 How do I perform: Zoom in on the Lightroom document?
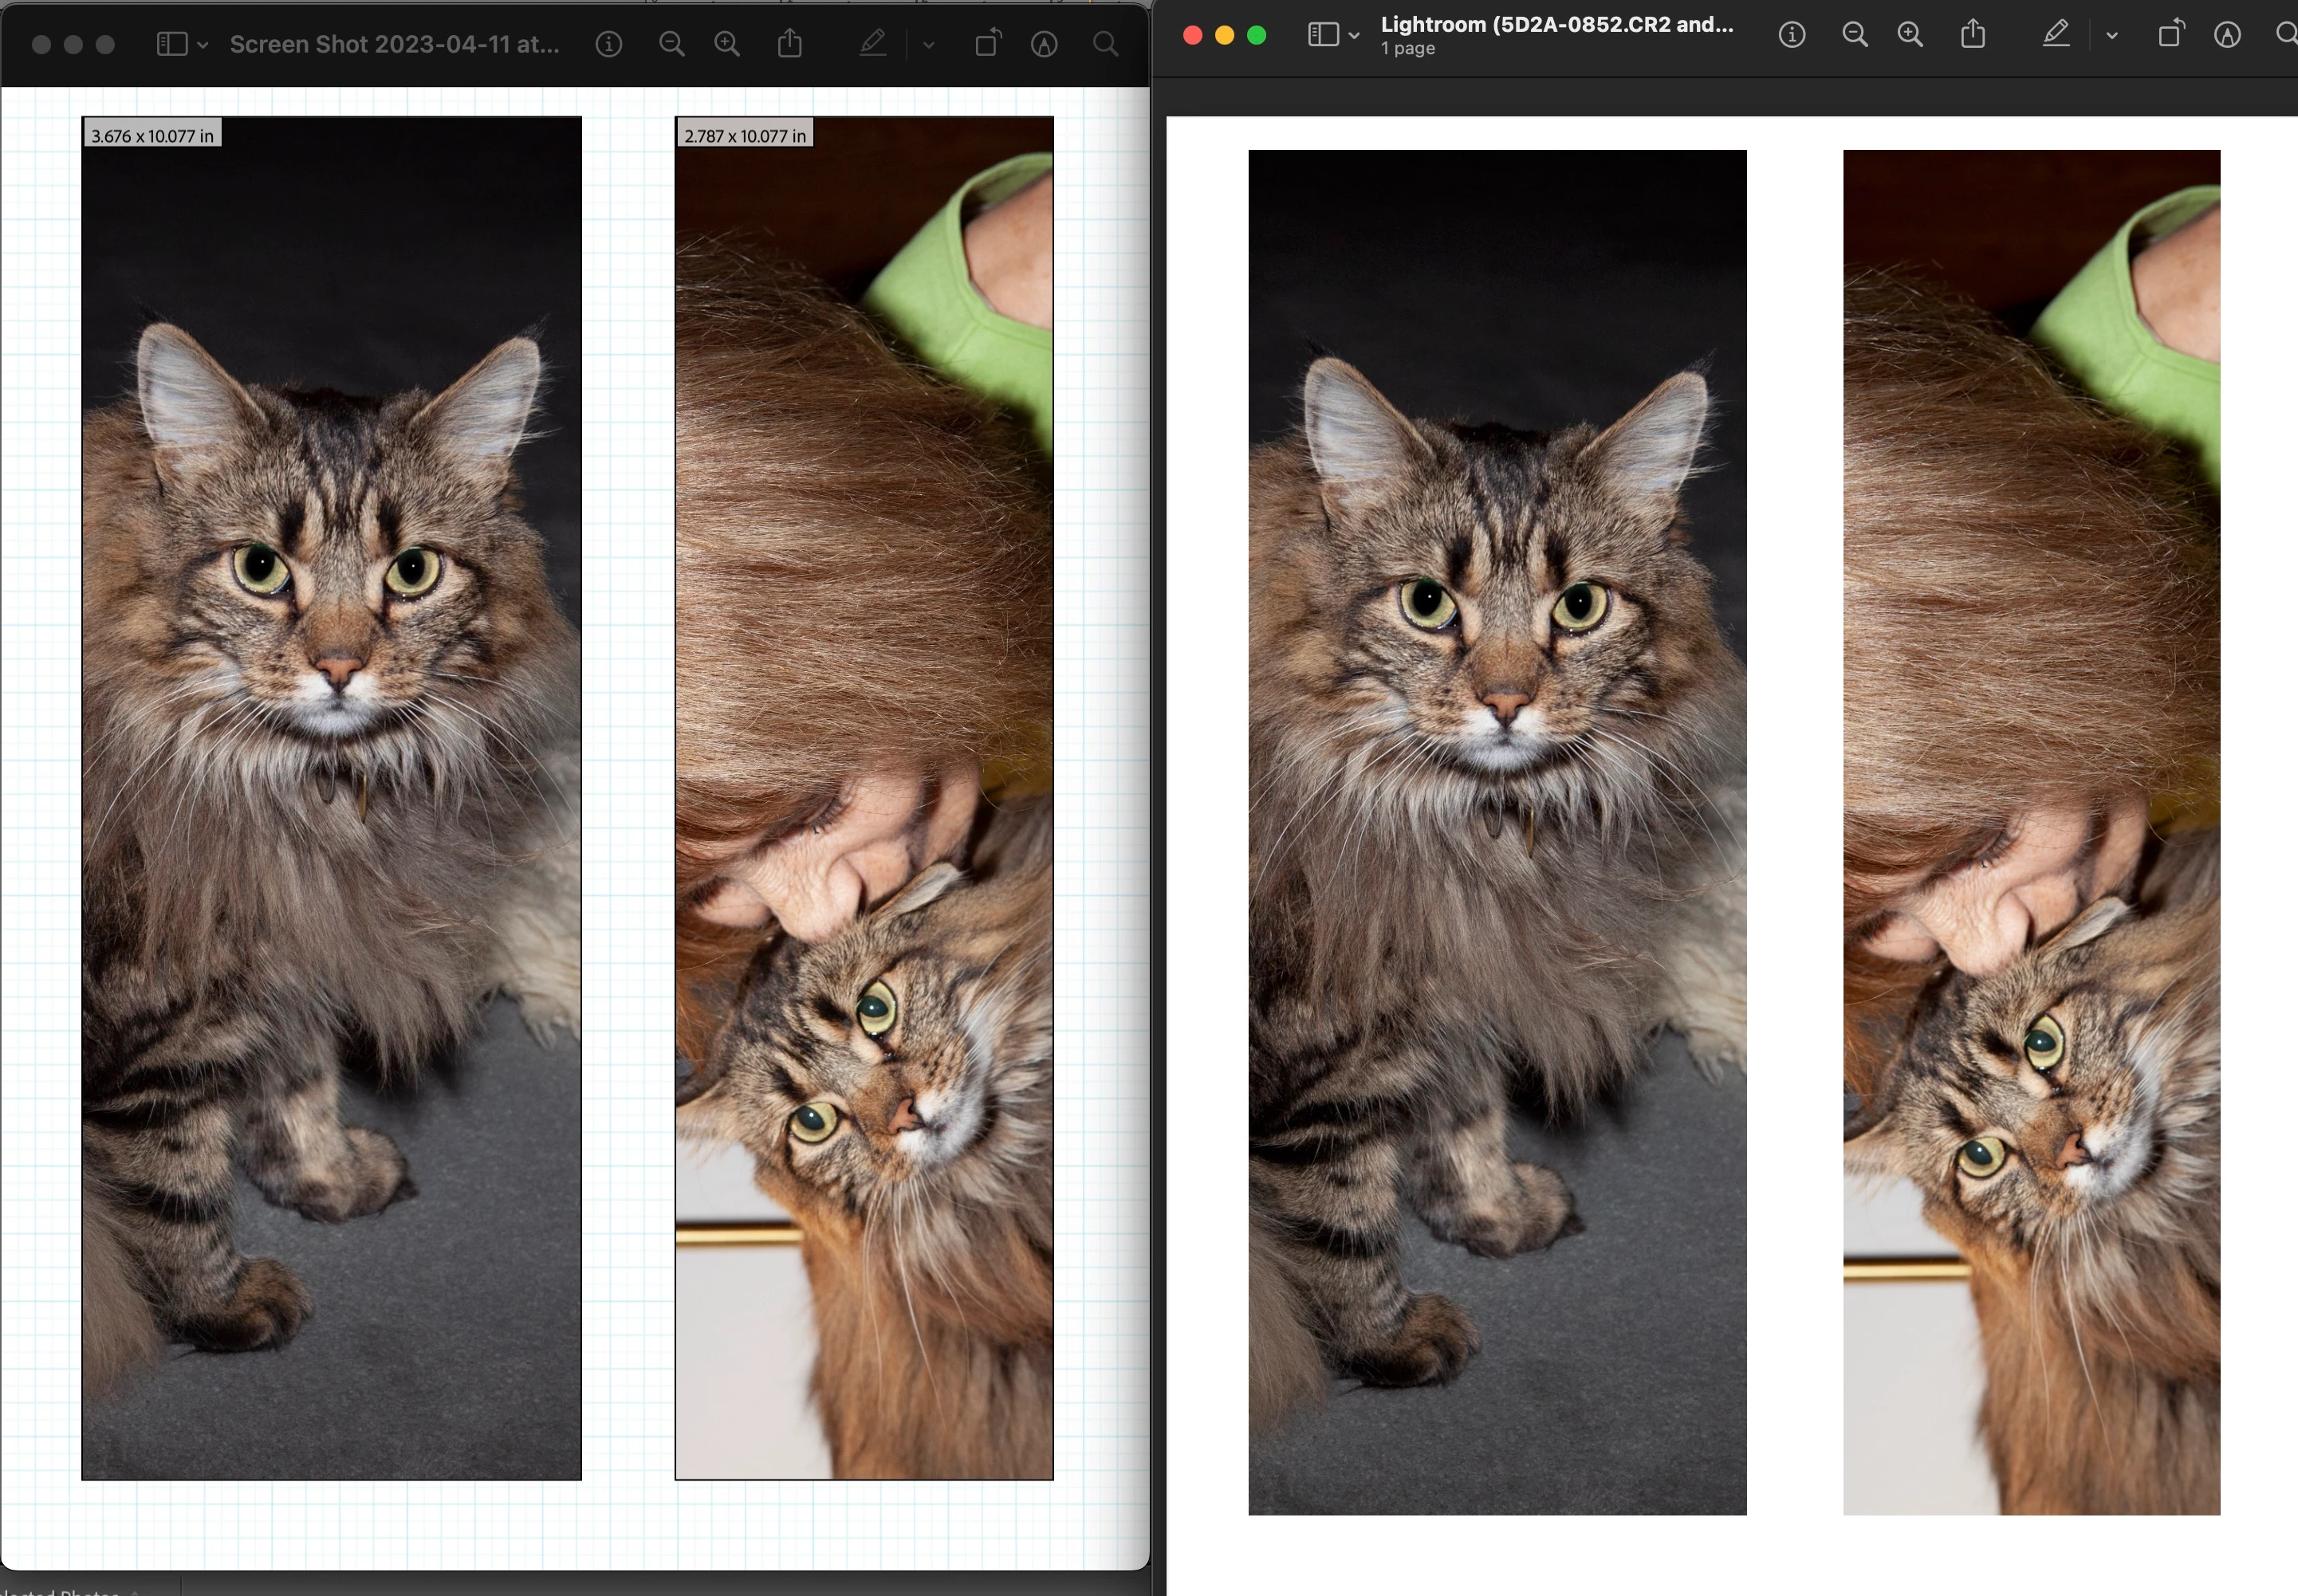[1910, 35]
